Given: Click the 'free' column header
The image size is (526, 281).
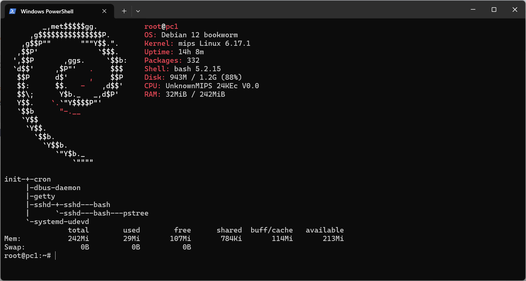Looking at the screenshot, I should point(183,230).
